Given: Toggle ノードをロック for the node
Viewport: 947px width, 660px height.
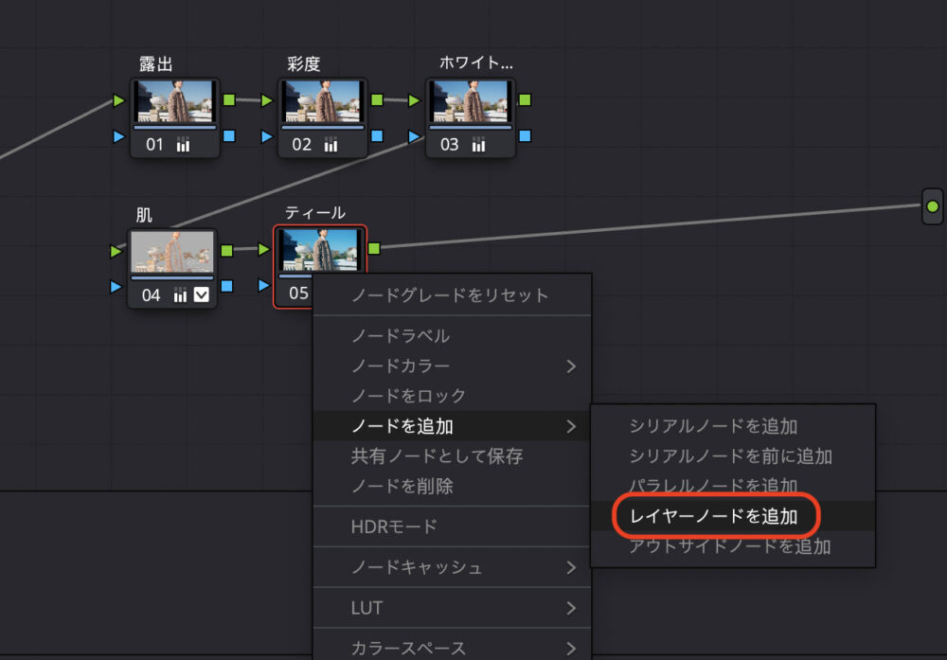Looking at the screenshot, I should (408, 396).
